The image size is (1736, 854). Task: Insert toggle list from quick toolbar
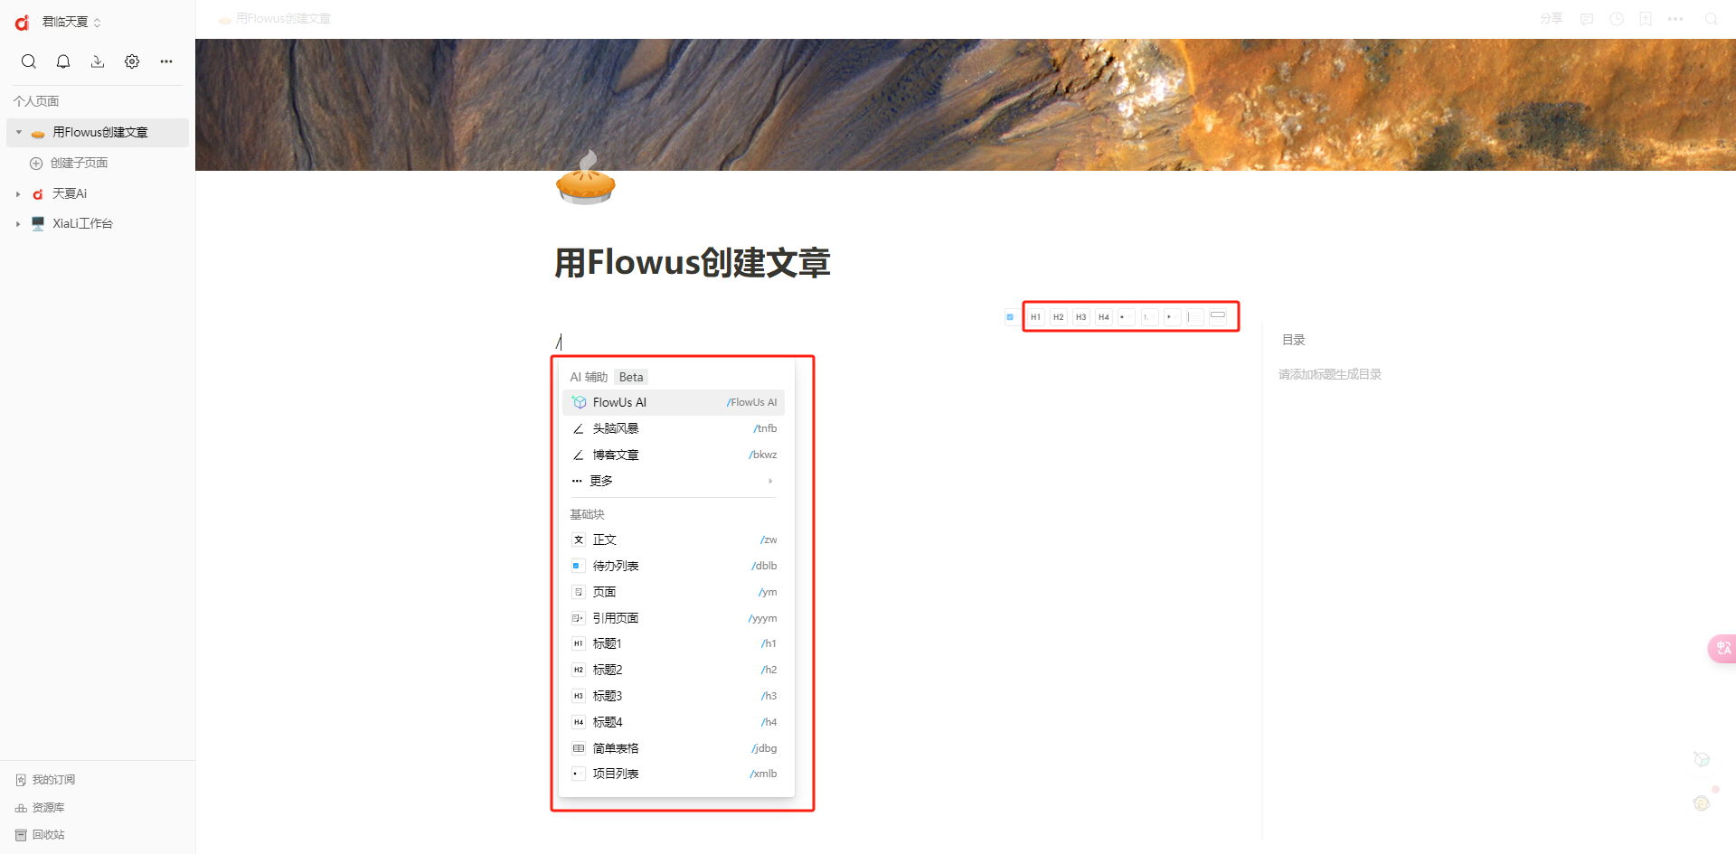click(1172, 317)
